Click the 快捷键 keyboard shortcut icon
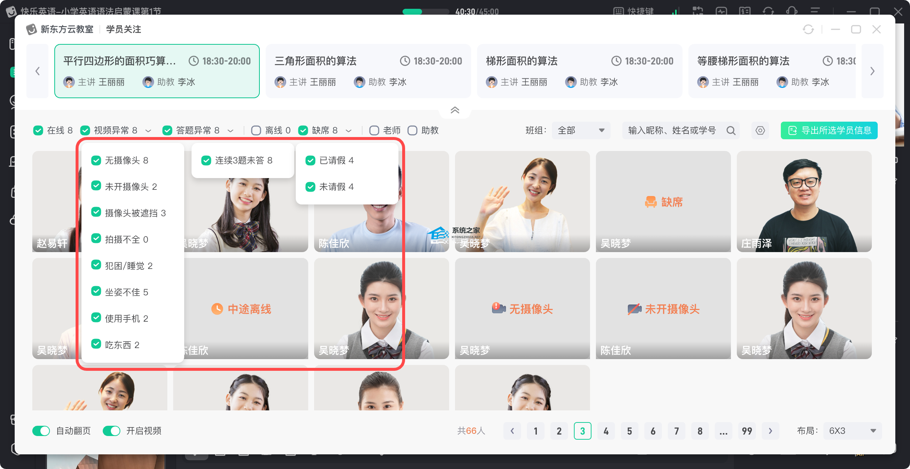 (618, 11)
